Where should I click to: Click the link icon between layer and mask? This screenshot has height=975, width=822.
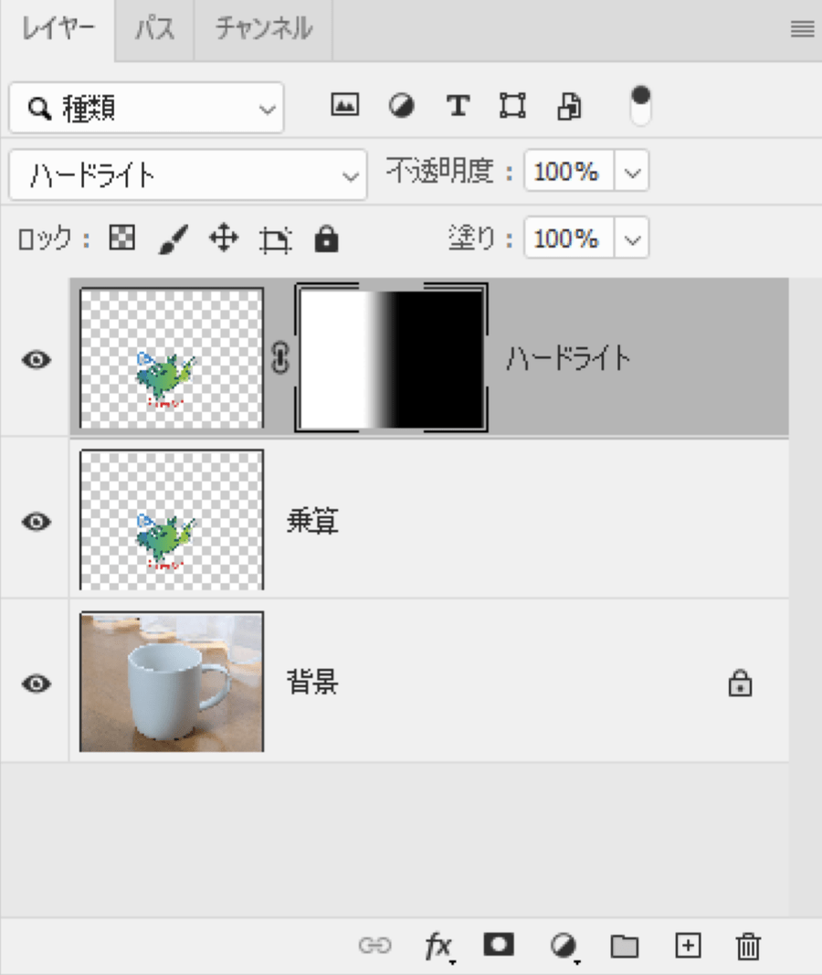(x=280, y=358)
